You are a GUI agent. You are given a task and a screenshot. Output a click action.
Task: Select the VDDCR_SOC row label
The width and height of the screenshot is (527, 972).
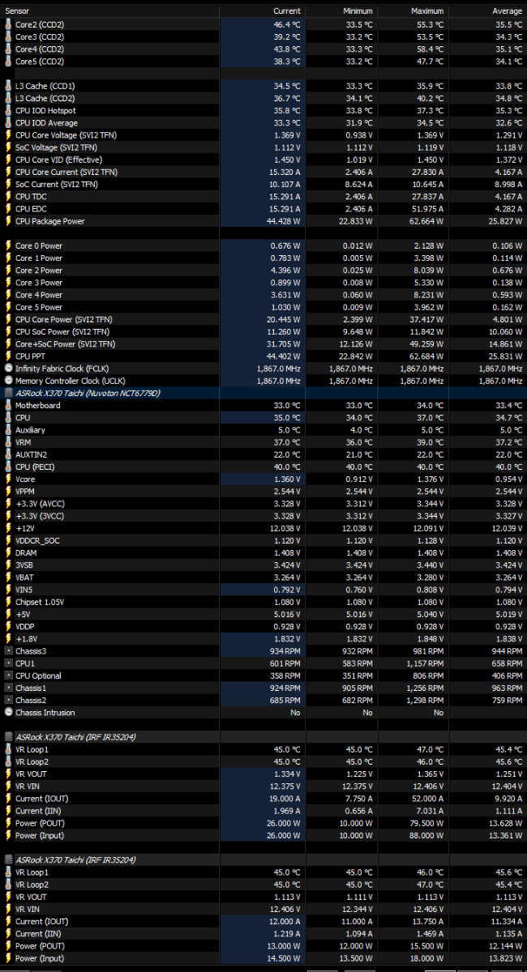37,540
